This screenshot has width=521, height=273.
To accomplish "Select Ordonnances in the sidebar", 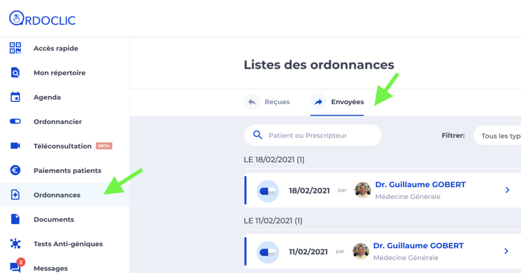I will [65, 195].
